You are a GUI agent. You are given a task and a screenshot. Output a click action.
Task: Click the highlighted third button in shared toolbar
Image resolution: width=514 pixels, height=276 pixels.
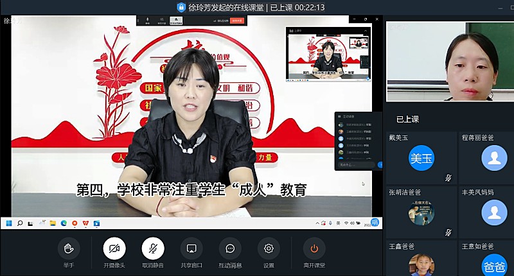pyautogui.click(x=176, y=21)
